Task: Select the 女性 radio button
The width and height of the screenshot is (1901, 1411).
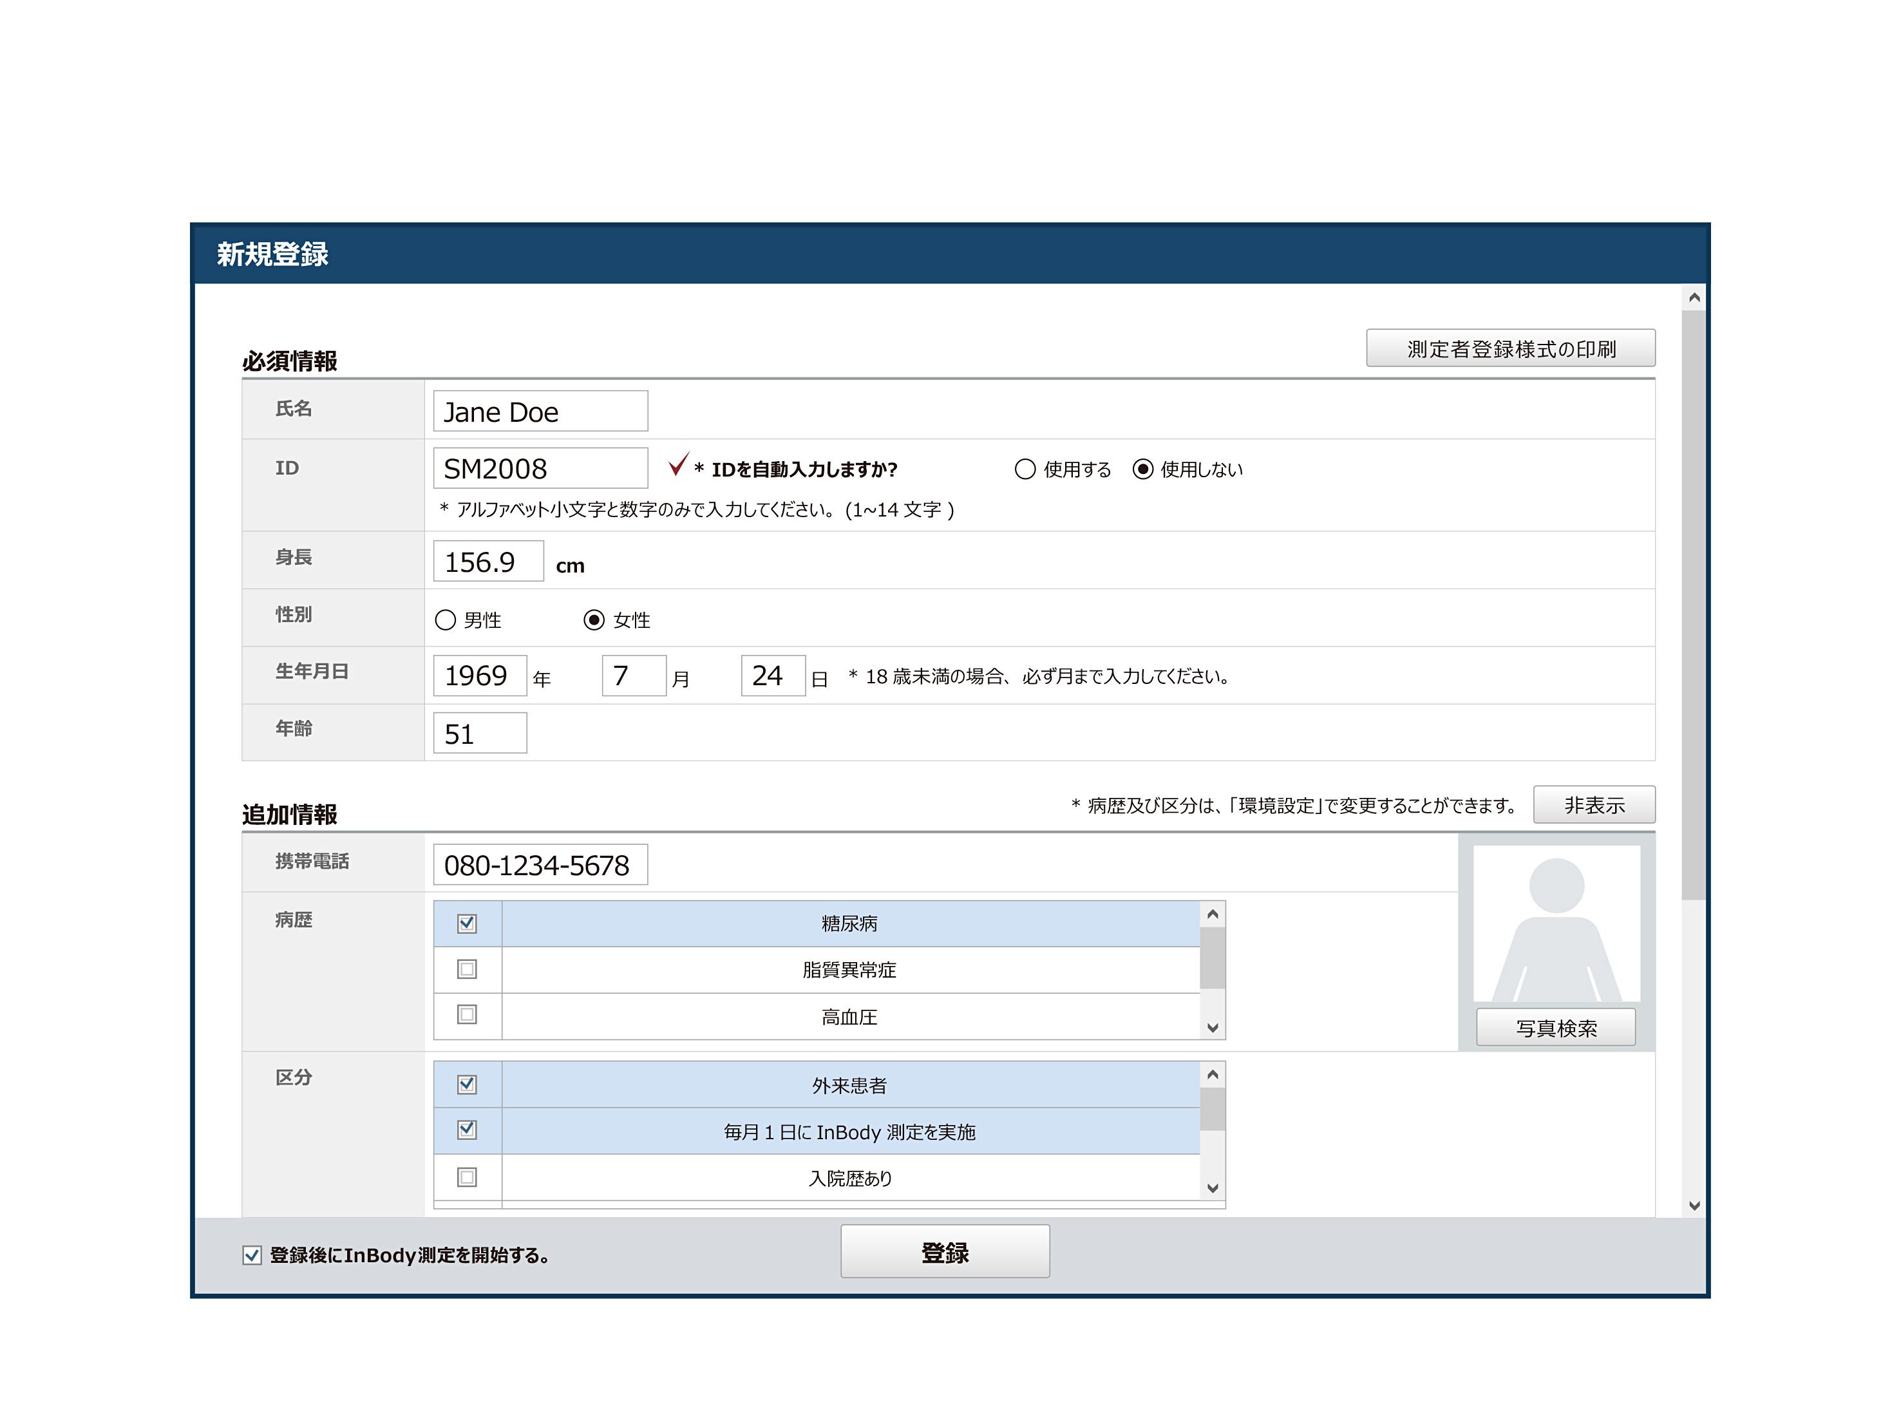Action: point(594,620)
